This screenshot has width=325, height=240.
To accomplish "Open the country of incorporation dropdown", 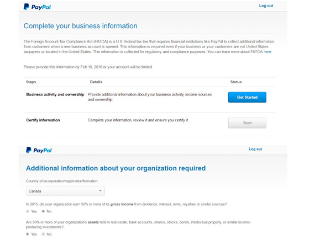I will pos(65,191).
